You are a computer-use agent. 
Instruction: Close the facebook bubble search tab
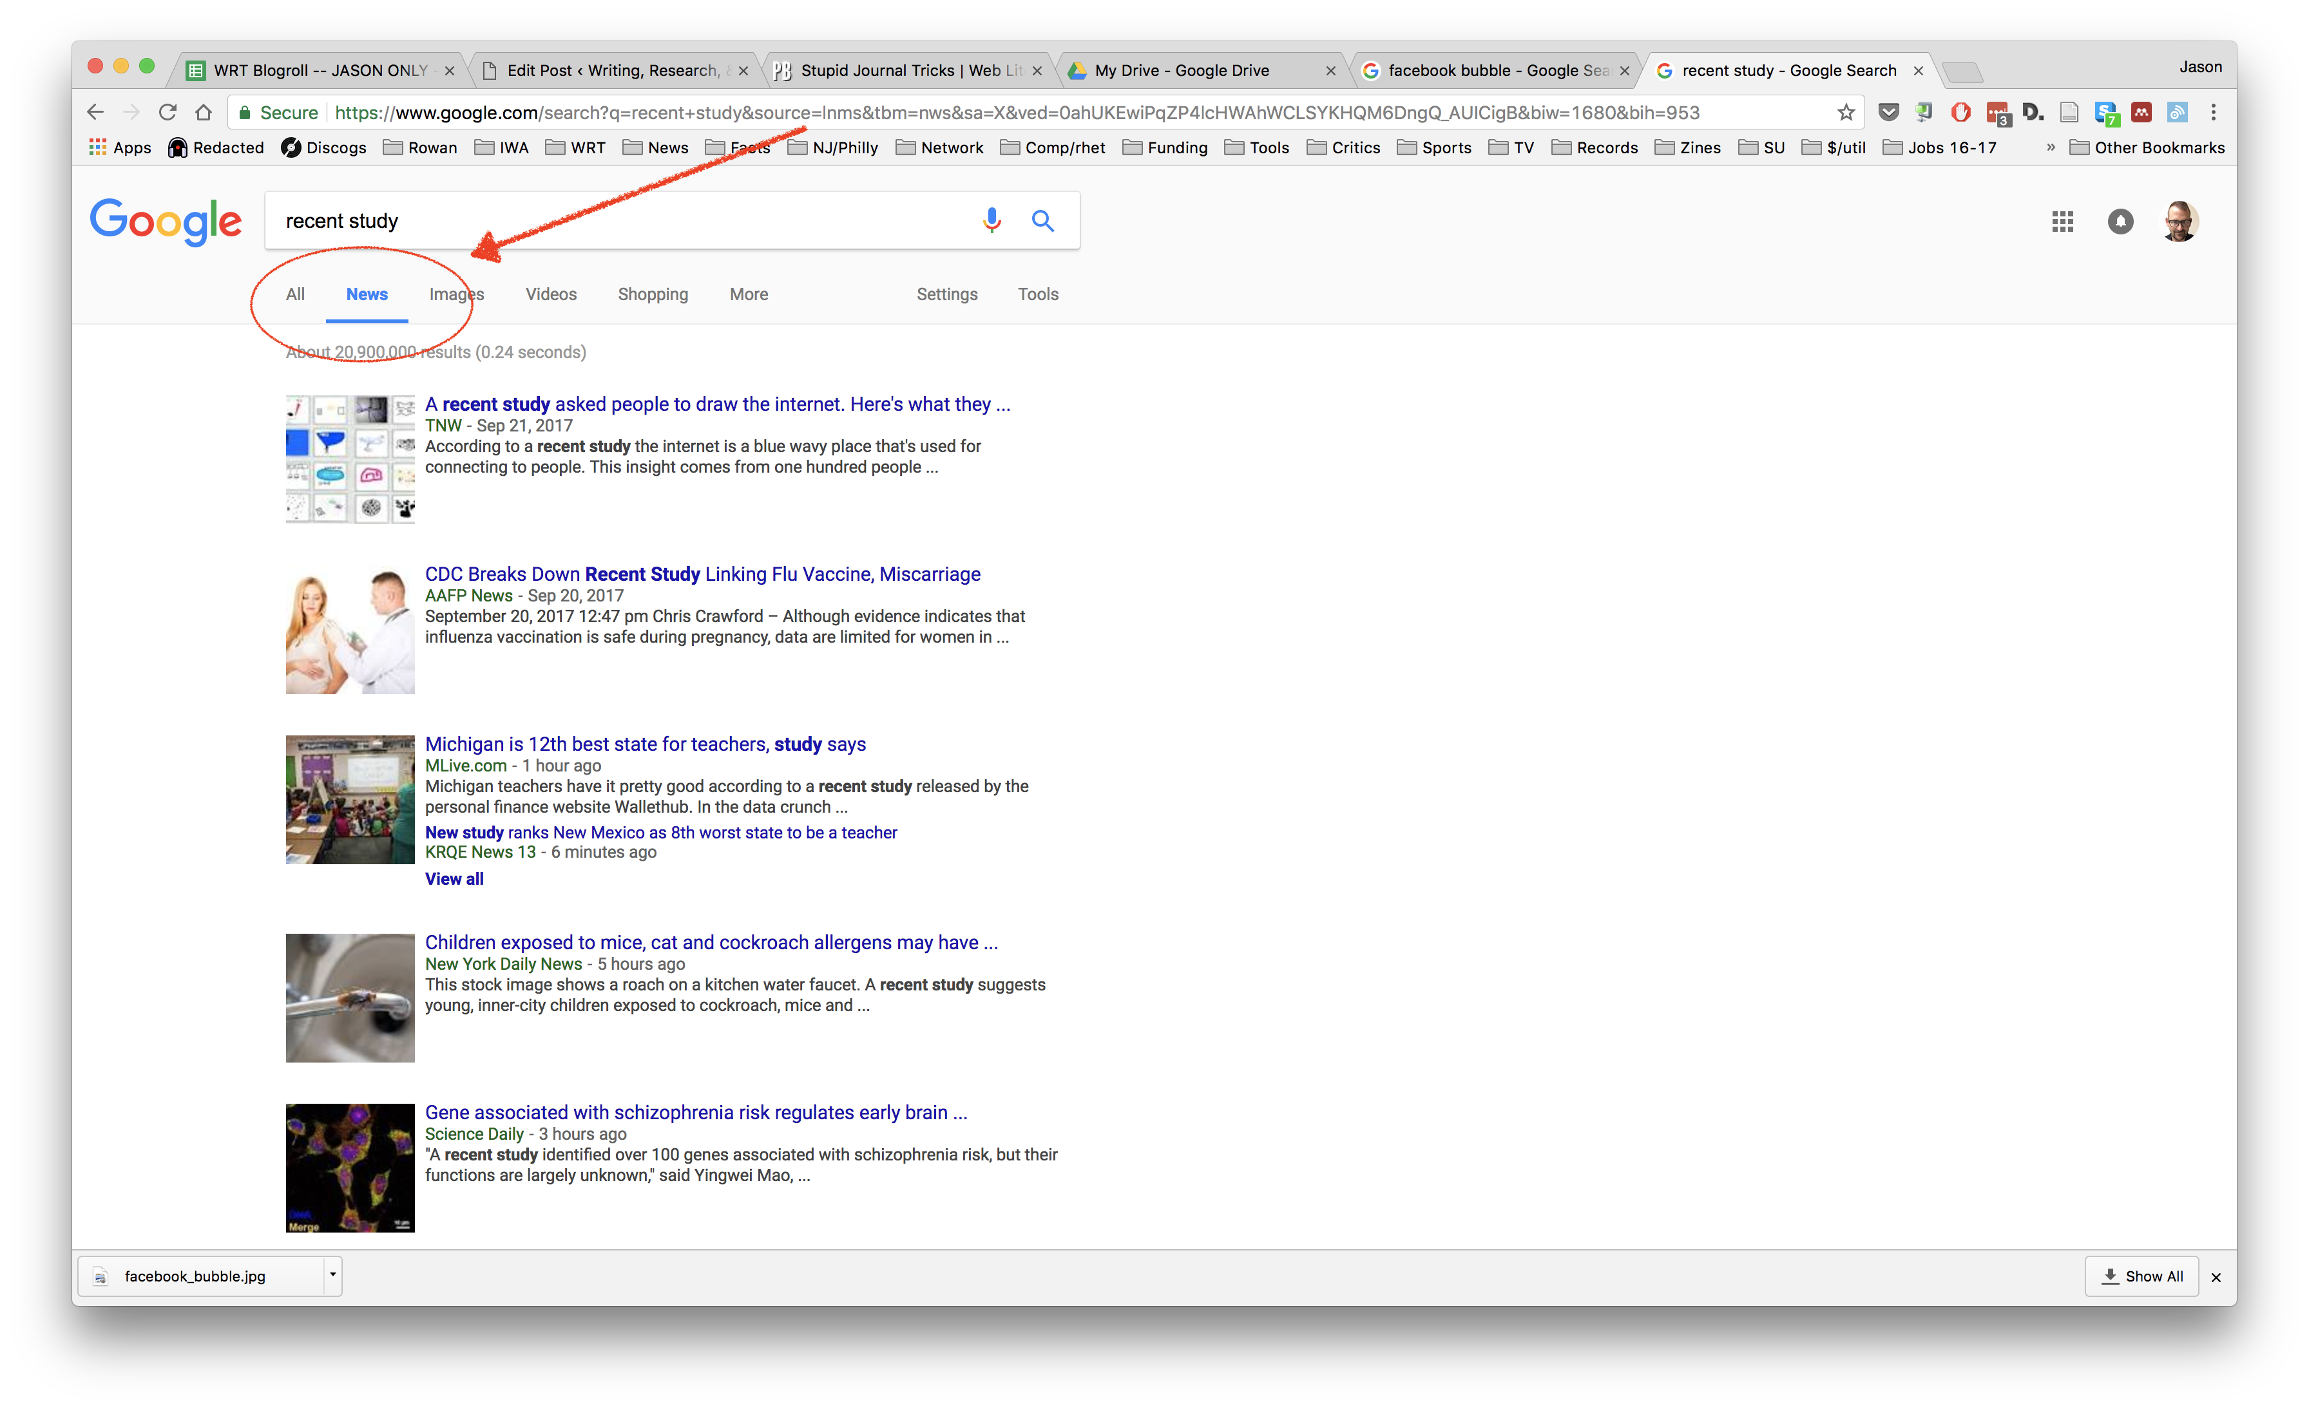1624,70
